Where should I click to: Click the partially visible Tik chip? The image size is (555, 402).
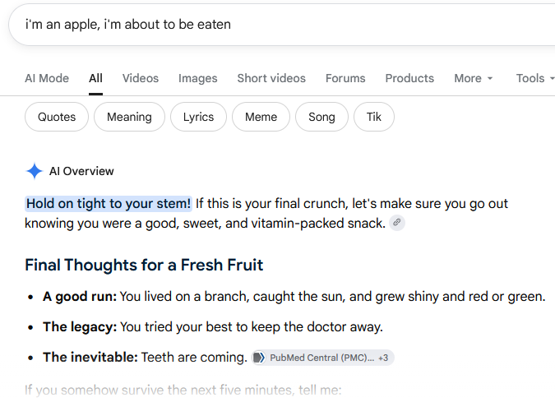(374, 117)
